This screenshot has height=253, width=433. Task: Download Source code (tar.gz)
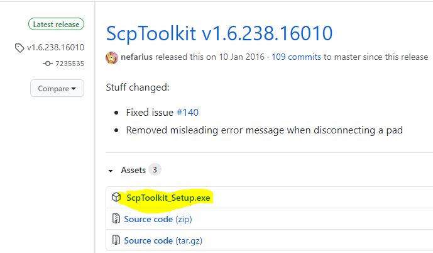coord(163,240)
